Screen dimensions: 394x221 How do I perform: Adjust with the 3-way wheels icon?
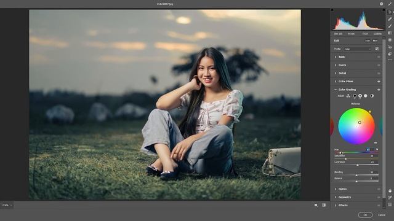[x=348, y=96]
